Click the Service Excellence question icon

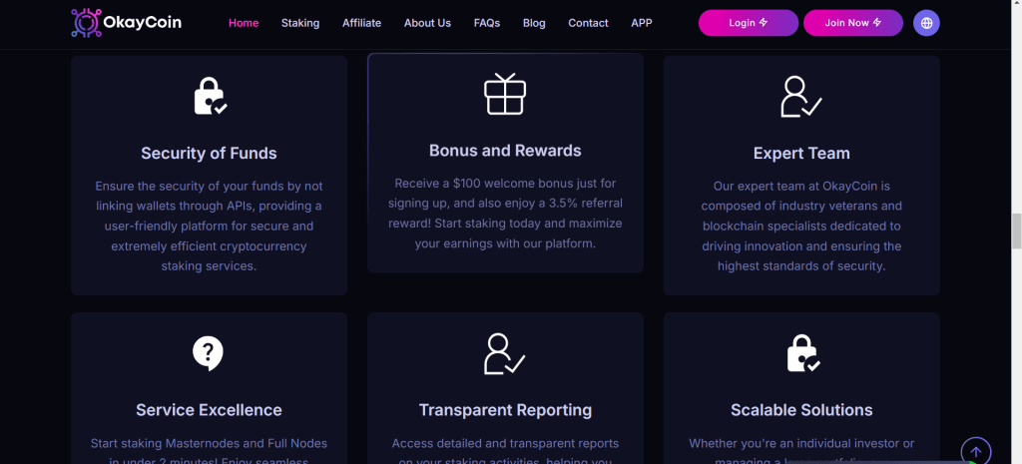[208, 353]
